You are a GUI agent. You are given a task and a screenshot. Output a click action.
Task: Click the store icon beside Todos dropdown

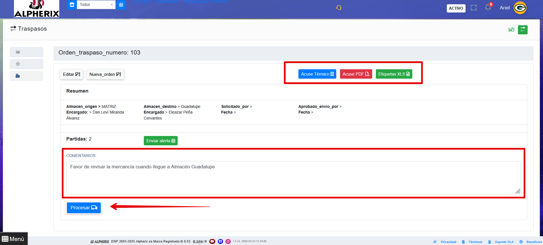point(72,5)
